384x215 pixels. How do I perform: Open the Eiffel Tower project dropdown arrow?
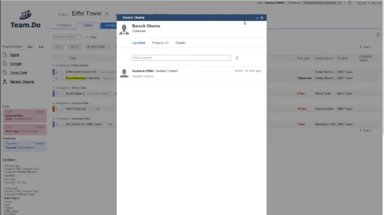point(107,14)
